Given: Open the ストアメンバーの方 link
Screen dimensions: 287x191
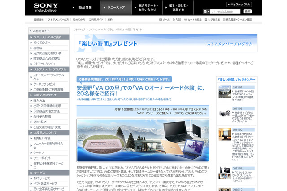Looking at the screenshot, I should pyautogui.click(x=58, y=20).
